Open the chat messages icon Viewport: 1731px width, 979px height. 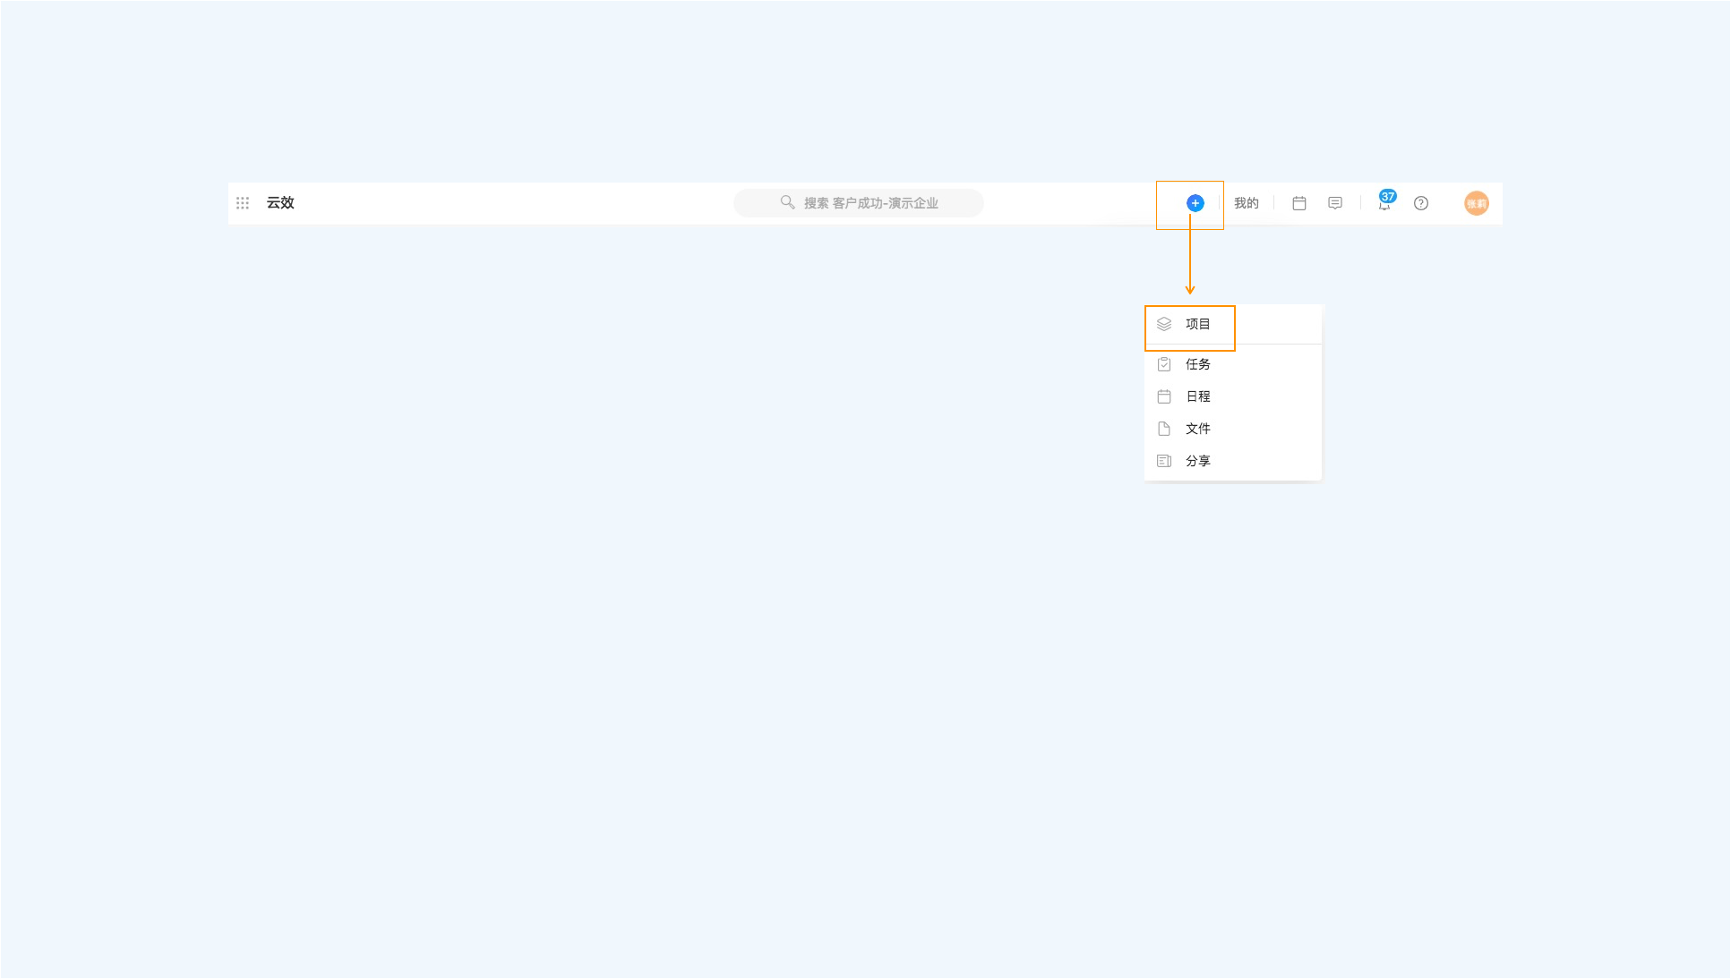1334,203
